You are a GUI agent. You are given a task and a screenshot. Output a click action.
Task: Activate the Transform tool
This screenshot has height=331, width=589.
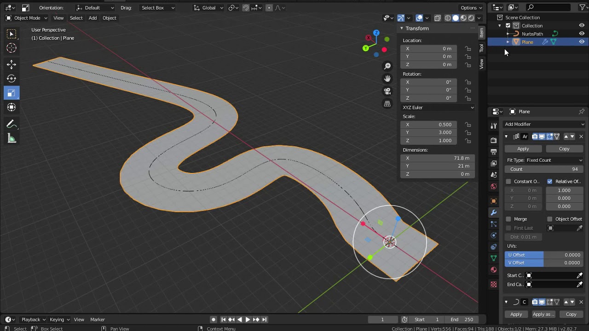tap(12, 107)
